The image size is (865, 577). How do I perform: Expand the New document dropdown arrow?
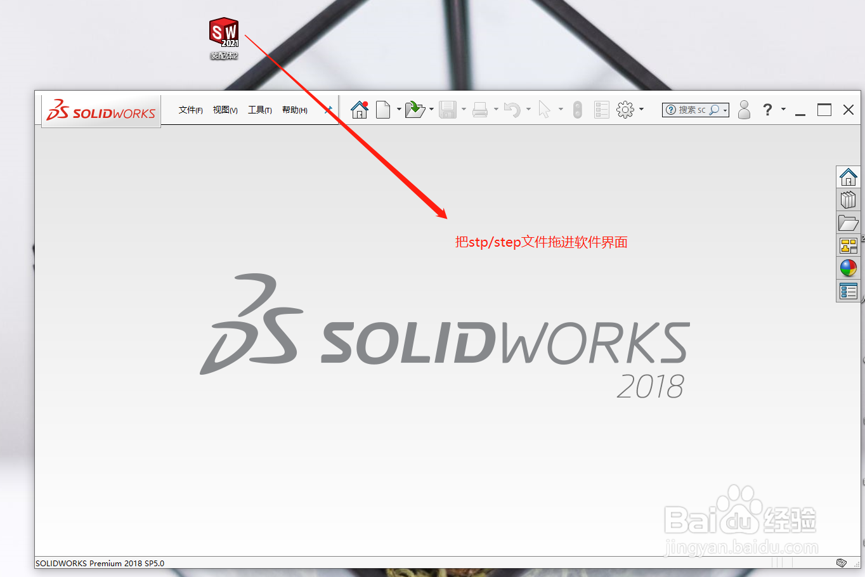[x=399, y=110]
